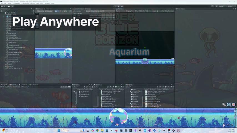Open the Window menu

(x=47, y=4)
